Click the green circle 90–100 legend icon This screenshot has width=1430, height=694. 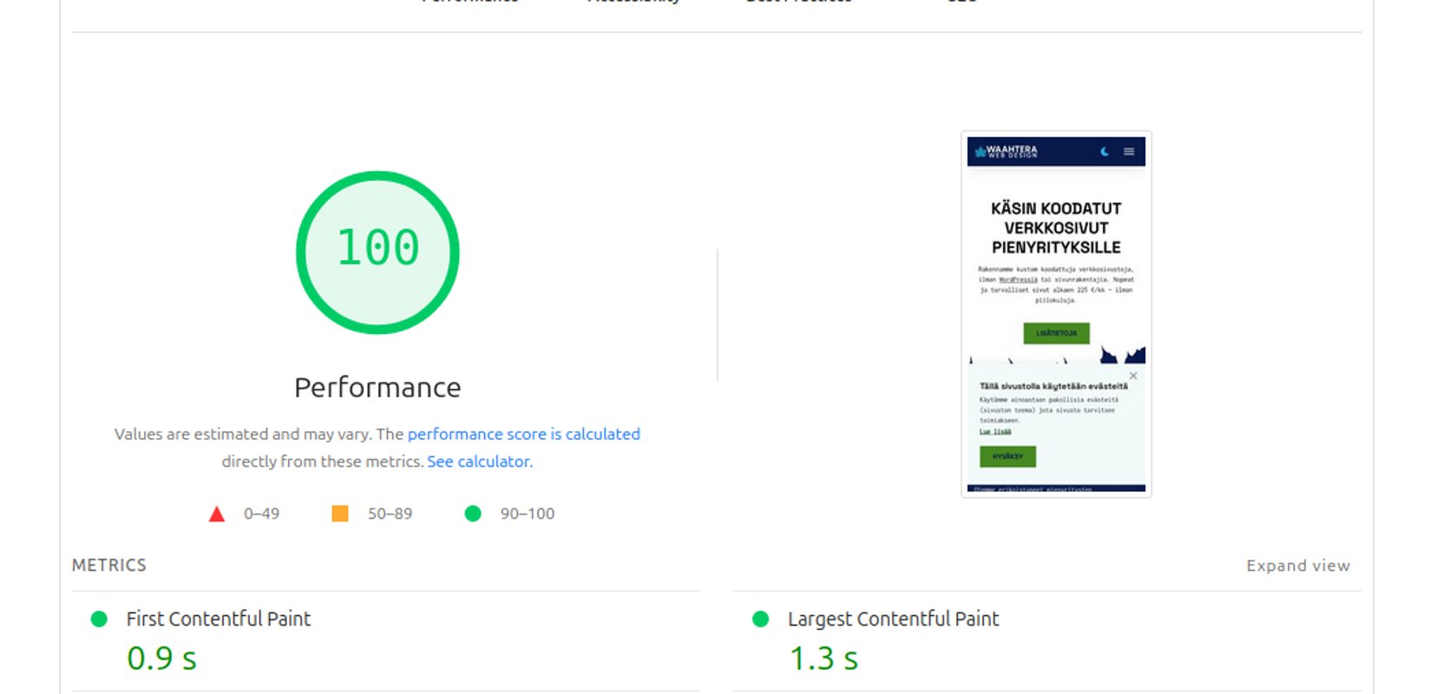(473, 514)
